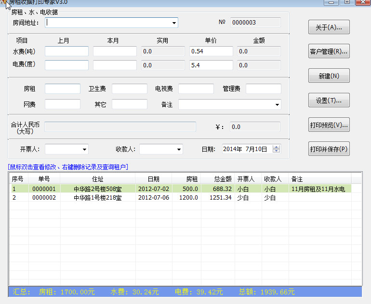The width and height of the screenshot is (371, 304).
Task: Click the date spinner arrows next to 7月10日
Action: tap(276, 149)
